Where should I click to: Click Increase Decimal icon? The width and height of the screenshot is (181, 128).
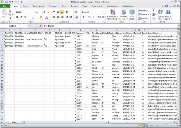pos(99,17)
